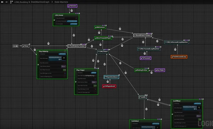Go back with the left arrow navigation icon
Screen dimensions: 213x129
2,2
